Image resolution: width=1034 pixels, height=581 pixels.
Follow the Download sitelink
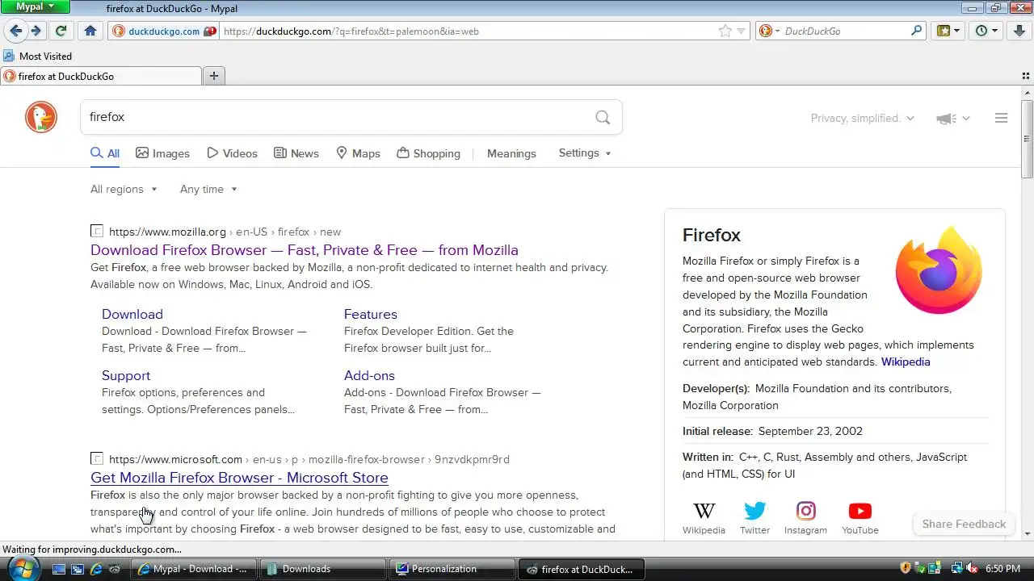pyautogui.click(x=132, y=314)
